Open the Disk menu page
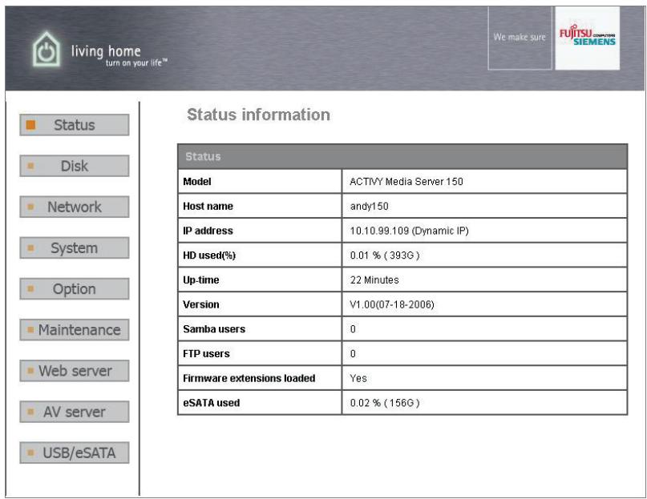 (75, 166)
